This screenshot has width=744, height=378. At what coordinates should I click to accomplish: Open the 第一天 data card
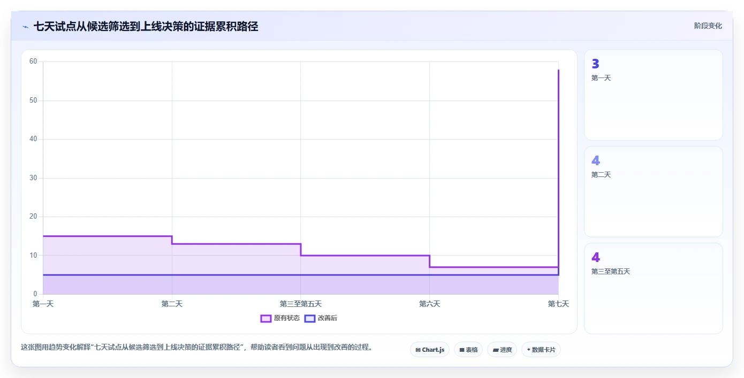pos(654,95)
